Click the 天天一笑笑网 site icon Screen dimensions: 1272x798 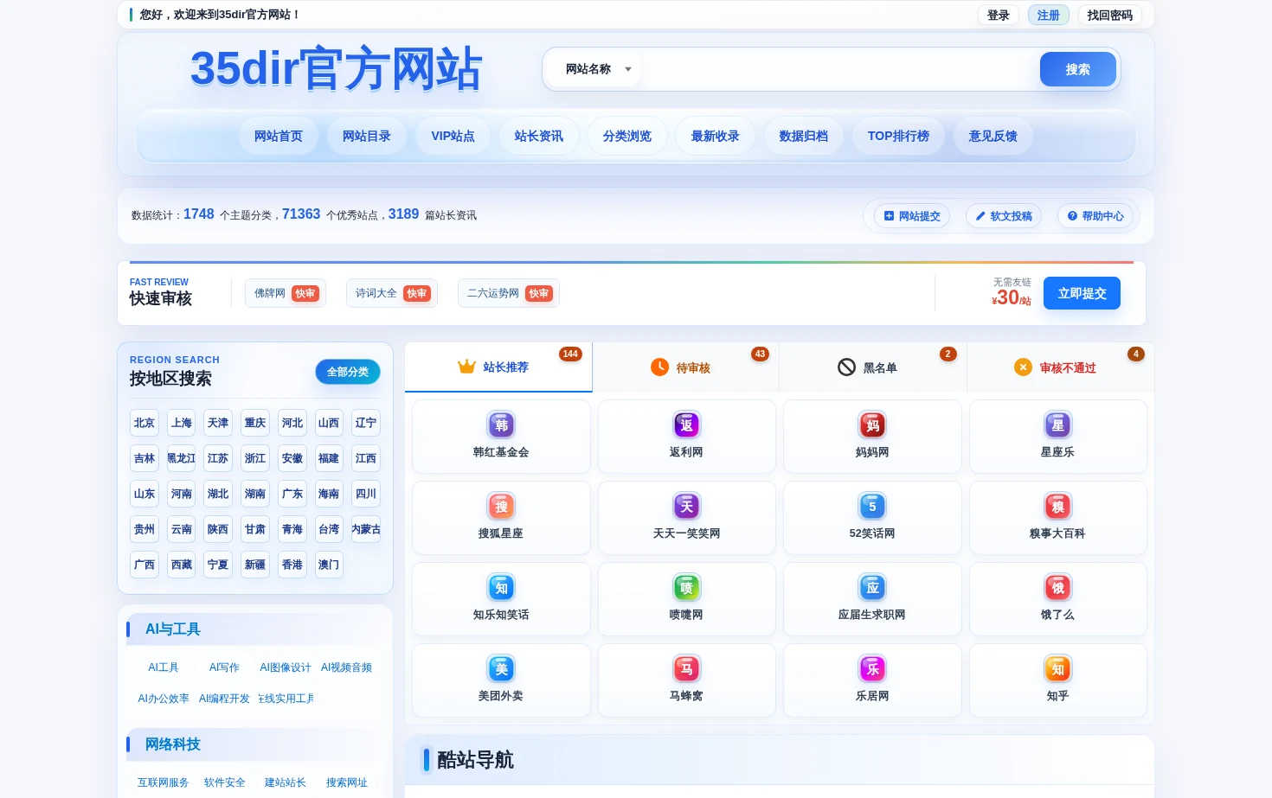tap(686, 506)
